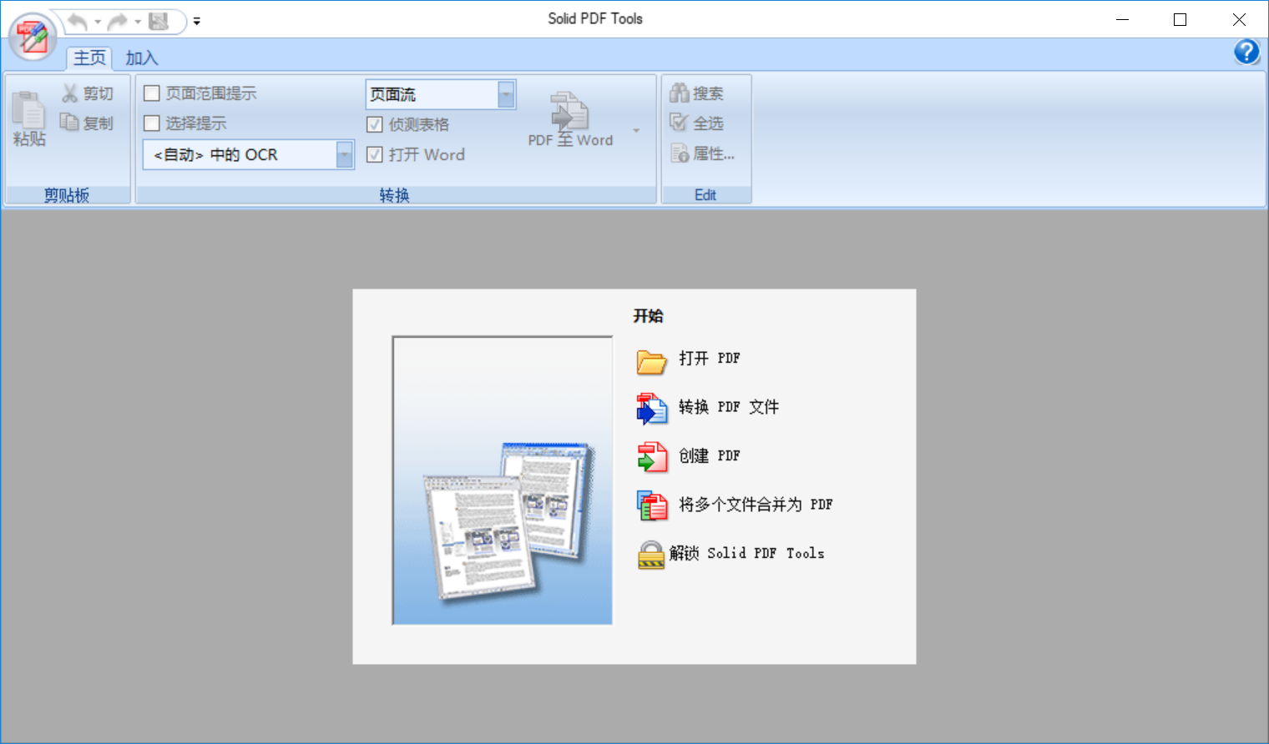Click the 搜索 binoculars icon

pos(680,93)
